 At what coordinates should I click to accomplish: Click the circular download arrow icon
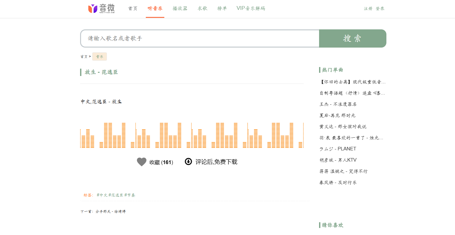pos(188,162)
